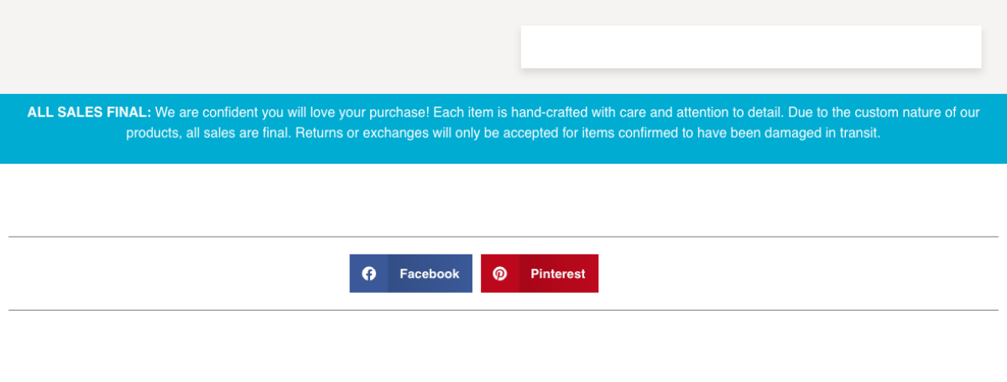Click blank space between banner and upper divider
This screenshot has width=1007, height=382.
pyautogui.click(x=503, y=200)
